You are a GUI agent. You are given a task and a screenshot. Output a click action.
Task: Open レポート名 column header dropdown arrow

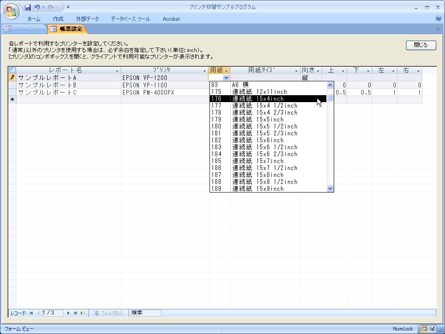pos(117,71)
